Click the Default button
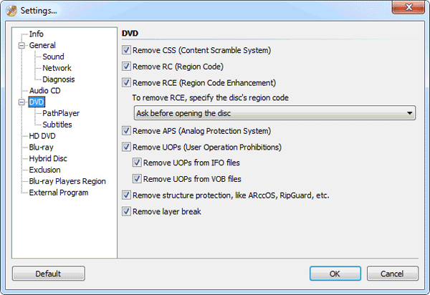The height and width of the screenshot is (295, 430). pyautogui.click(x=49, y=274)
